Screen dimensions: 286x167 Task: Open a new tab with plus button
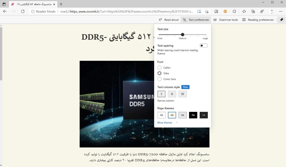[61, 4]
